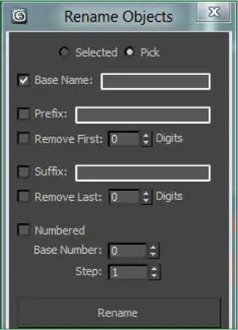The image size is (238, 330).
Task: Close the Rename Objects dialog
Action: (213, 12)
